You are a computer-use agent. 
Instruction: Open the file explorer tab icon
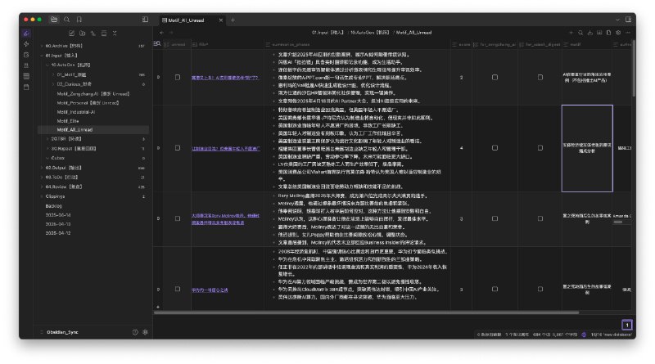pos(54,20)
